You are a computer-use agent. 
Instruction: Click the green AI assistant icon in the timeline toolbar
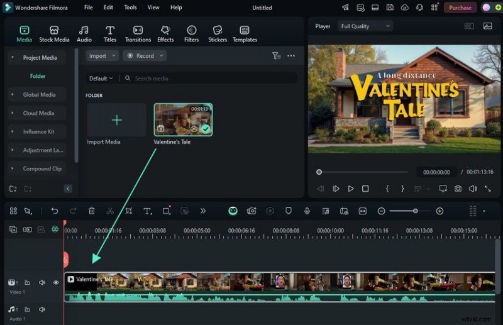[233, 211]
